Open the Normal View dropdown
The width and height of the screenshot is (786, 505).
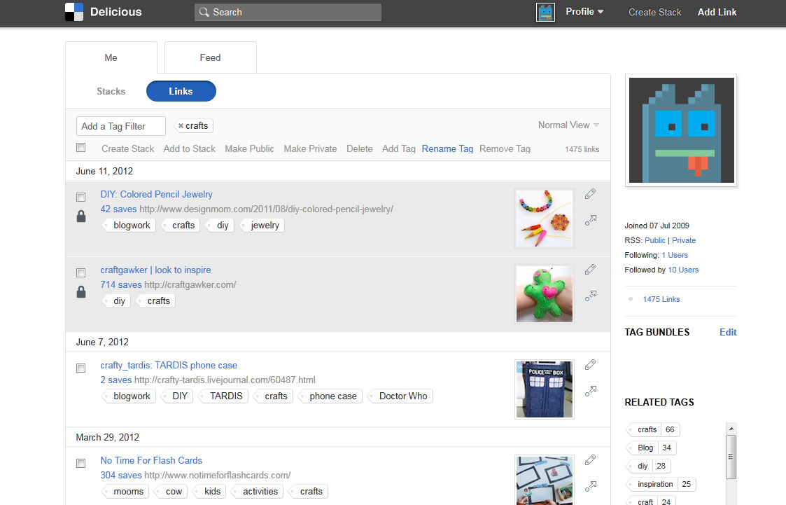pyautogui.click(x=568, y=125)
